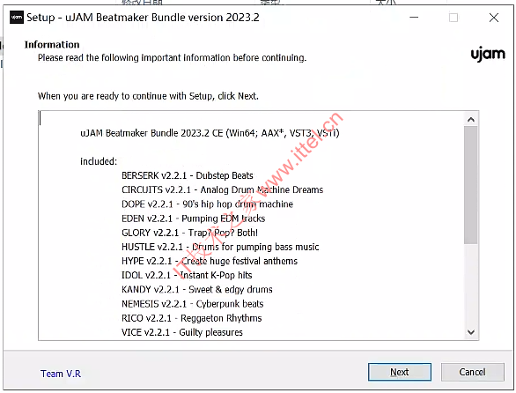516x393 pixels.
Task: Click the uJAM Beatmaker Bundle 2023.2 CE line
Action: (210, 133)
